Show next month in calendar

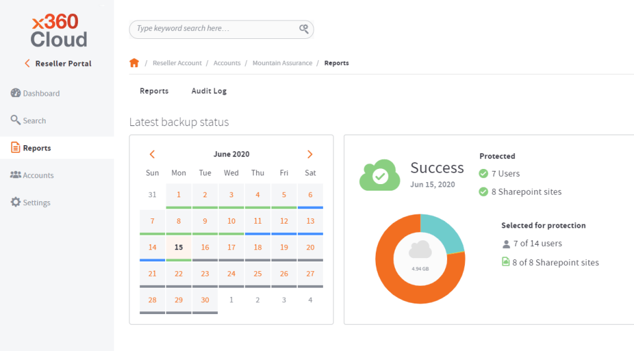click(310, 154)
